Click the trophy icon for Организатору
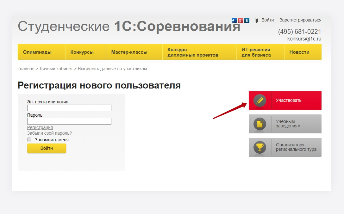This screenshot has height=214, width=344. 260,147
